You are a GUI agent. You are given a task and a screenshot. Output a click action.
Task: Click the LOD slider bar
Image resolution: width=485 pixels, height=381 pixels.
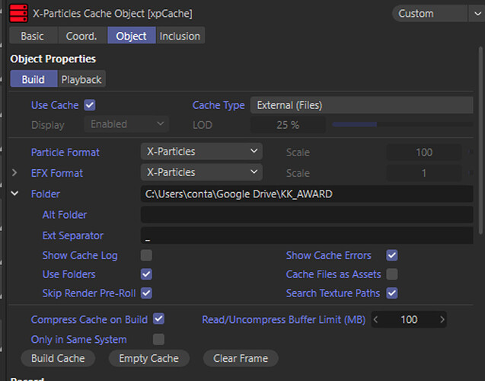403,124
